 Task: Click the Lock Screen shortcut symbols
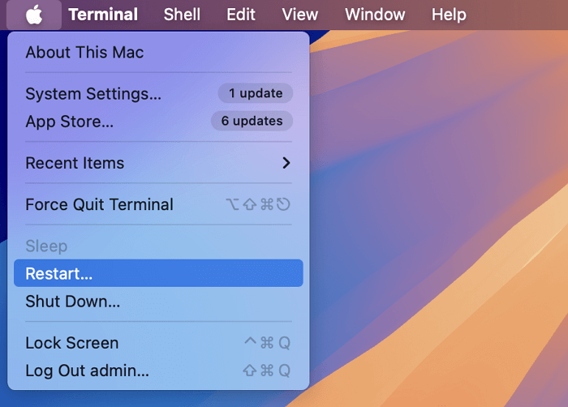(x=267, y=343)
